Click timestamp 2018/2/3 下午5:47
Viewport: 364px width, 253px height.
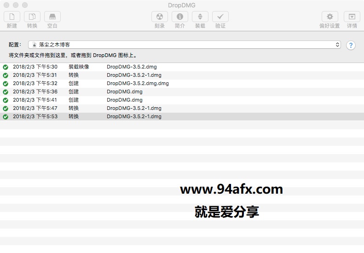[35, 108]
